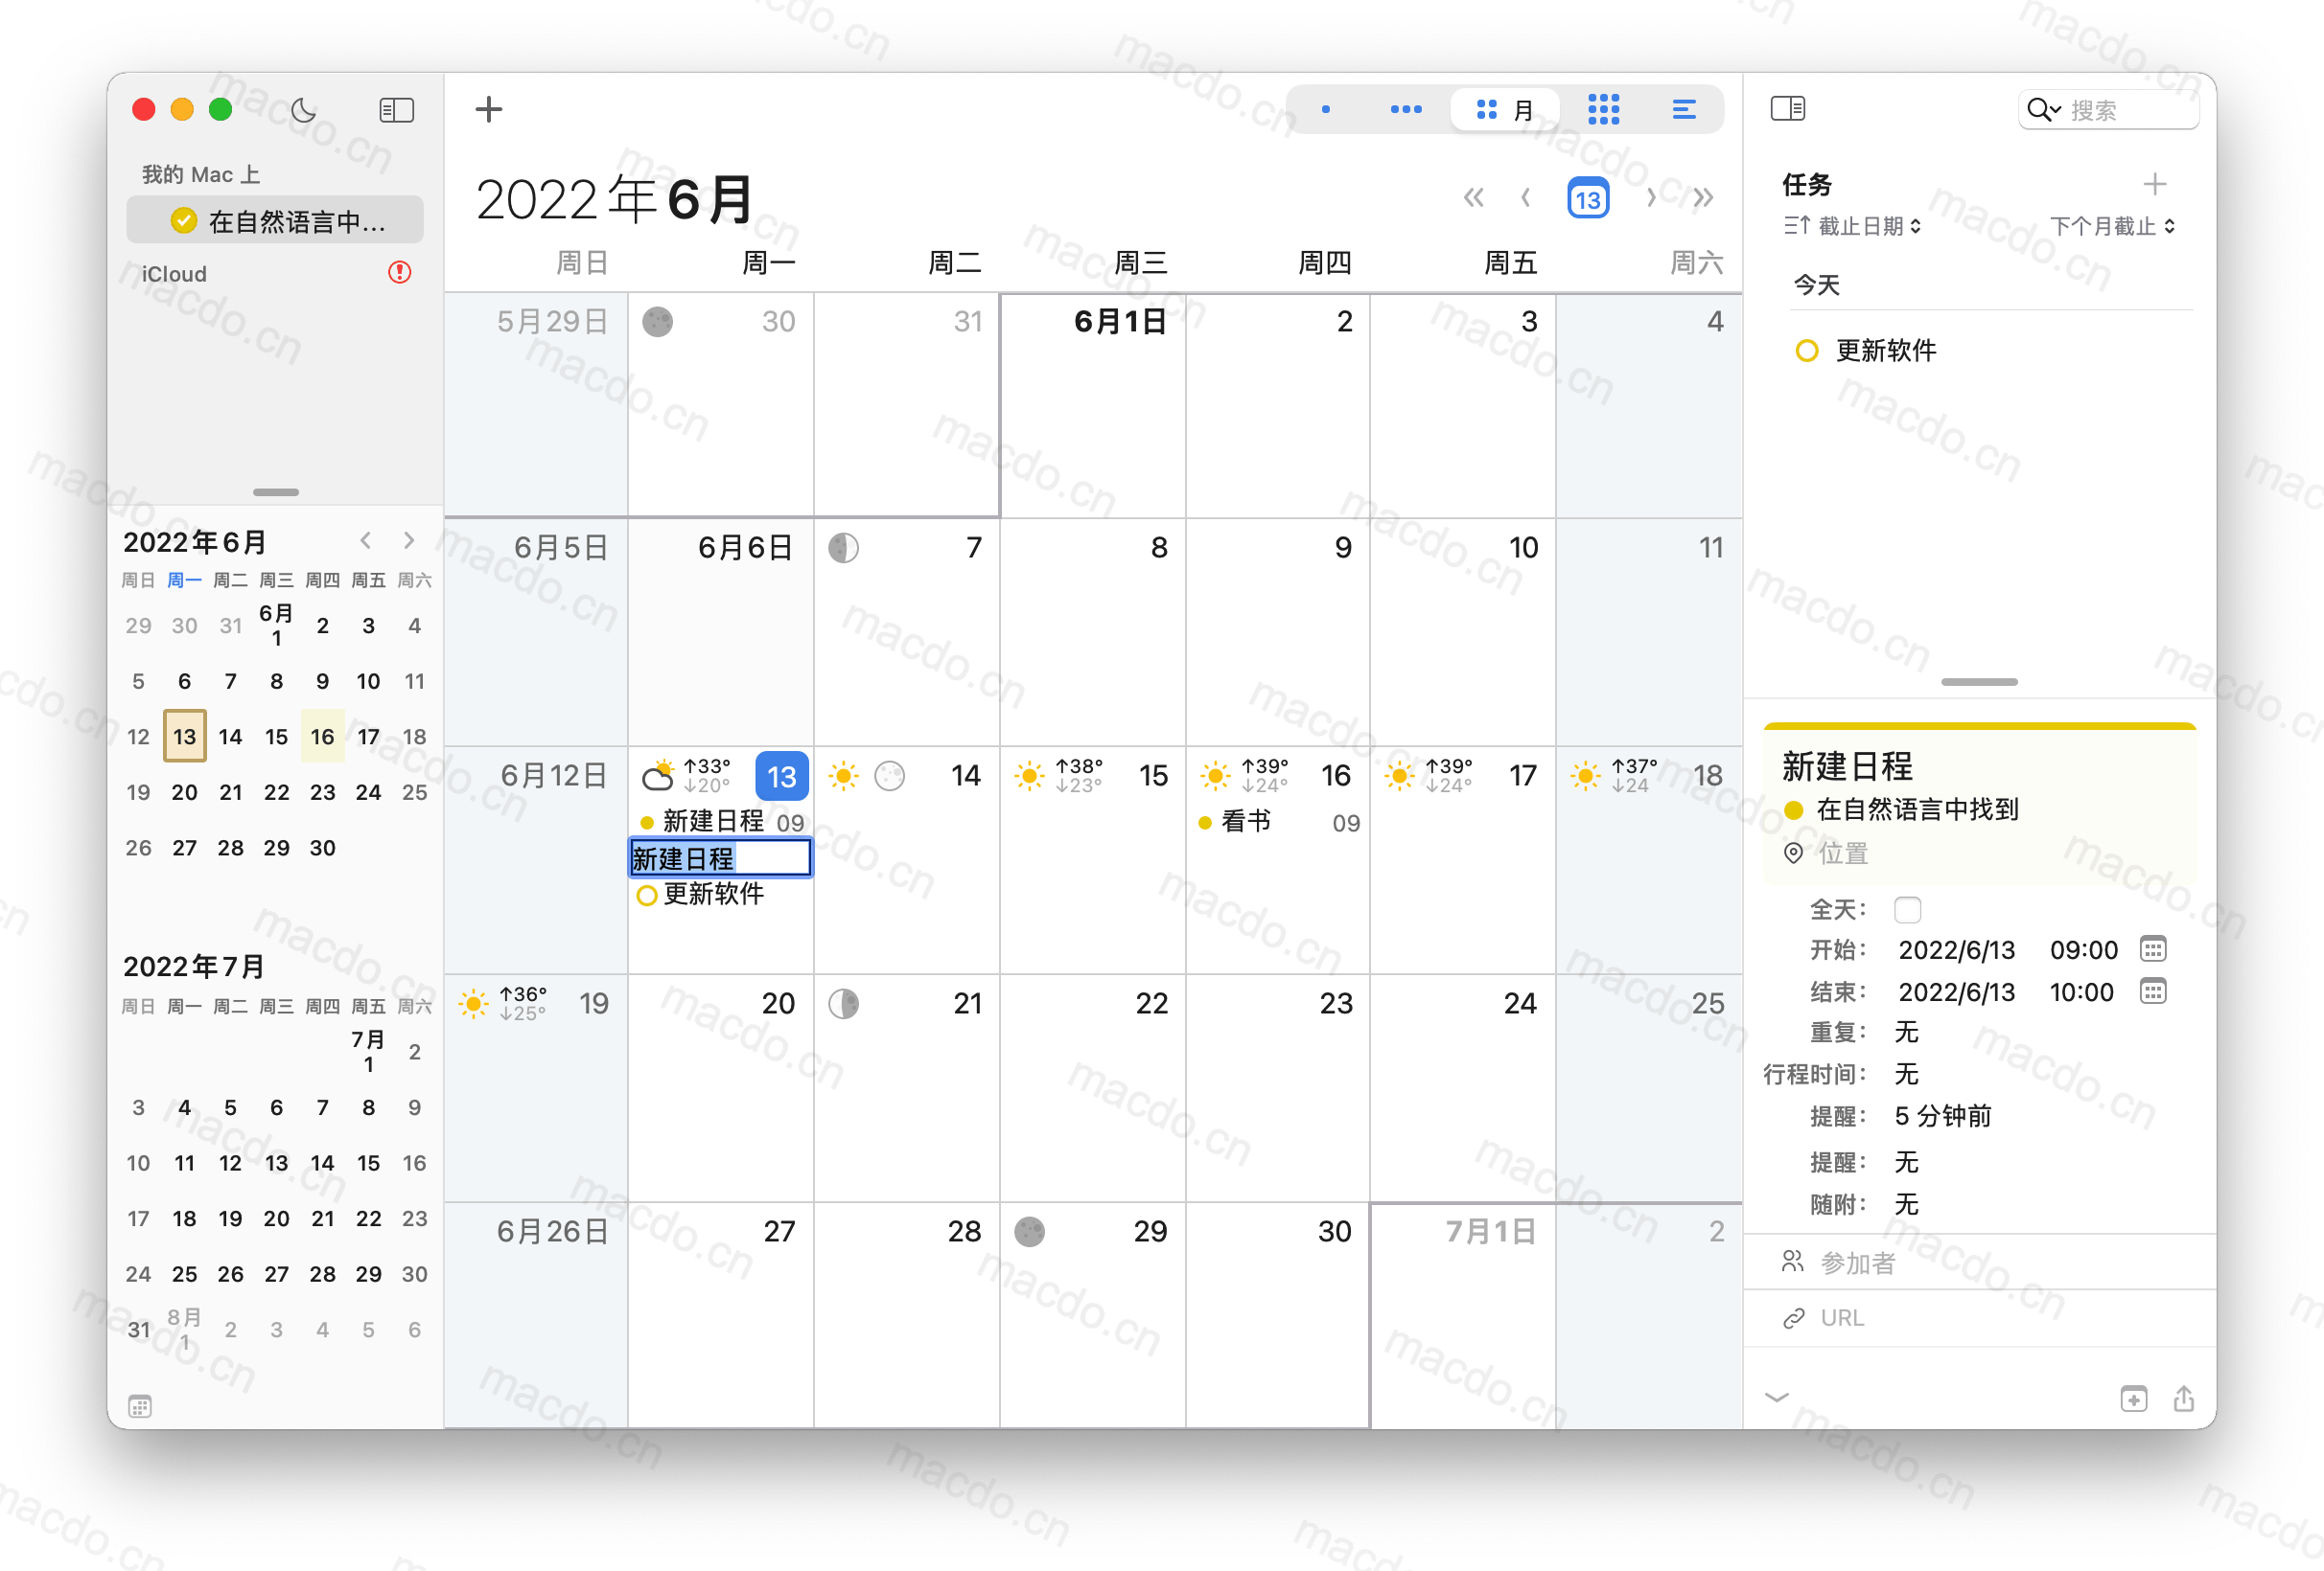Go to previous month single chevron

[1525, 198]
